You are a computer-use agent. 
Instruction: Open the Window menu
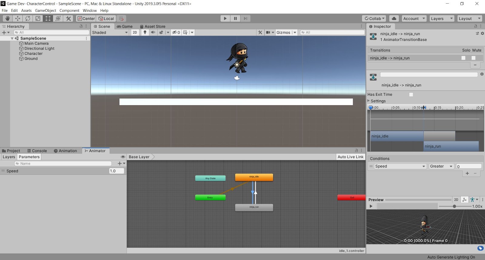point(90,10)
